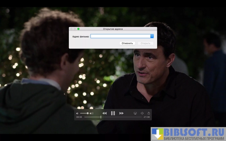Viewport: 226px width, 141px height.
Task: Click the remaining time -21:36 display
Action: (146, 117)
